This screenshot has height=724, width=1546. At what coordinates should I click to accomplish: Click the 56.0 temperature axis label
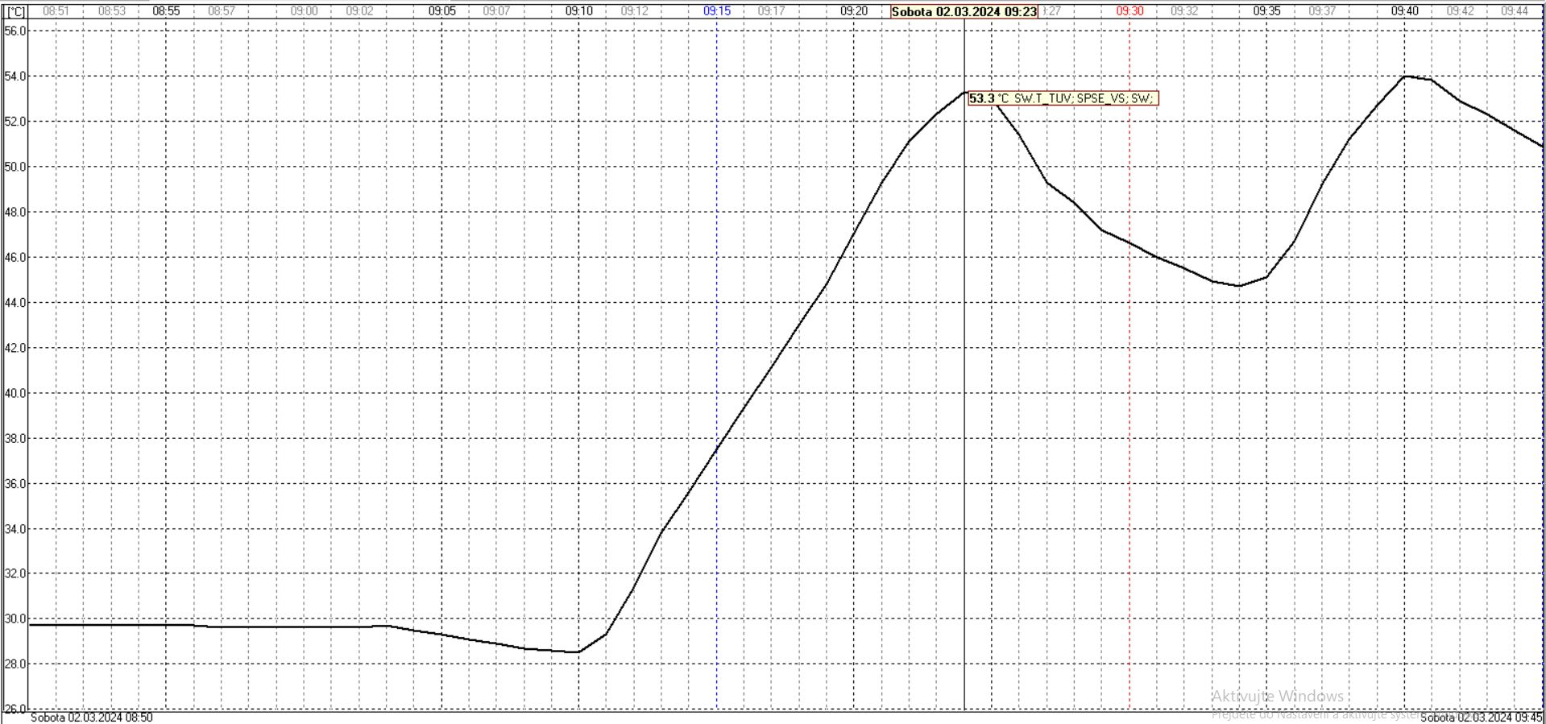point(15,31)
